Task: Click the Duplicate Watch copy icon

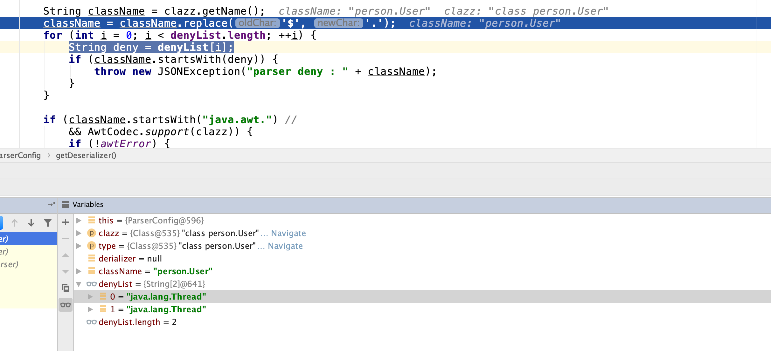Action: tap(66, 288)
